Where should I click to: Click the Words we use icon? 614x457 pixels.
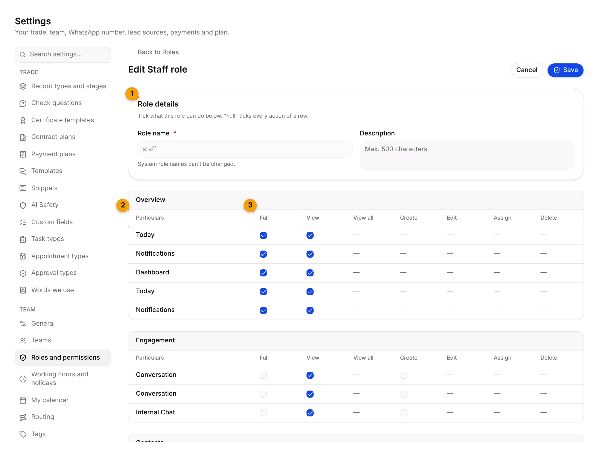pos(23,290)
